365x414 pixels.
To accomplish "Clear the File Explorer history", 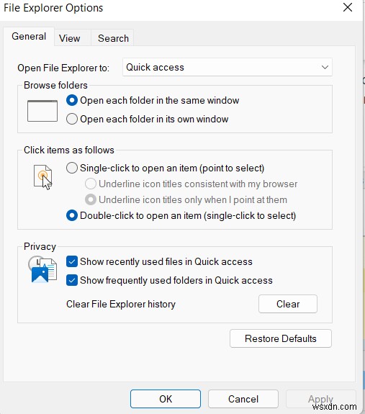I will coord(288,304).
